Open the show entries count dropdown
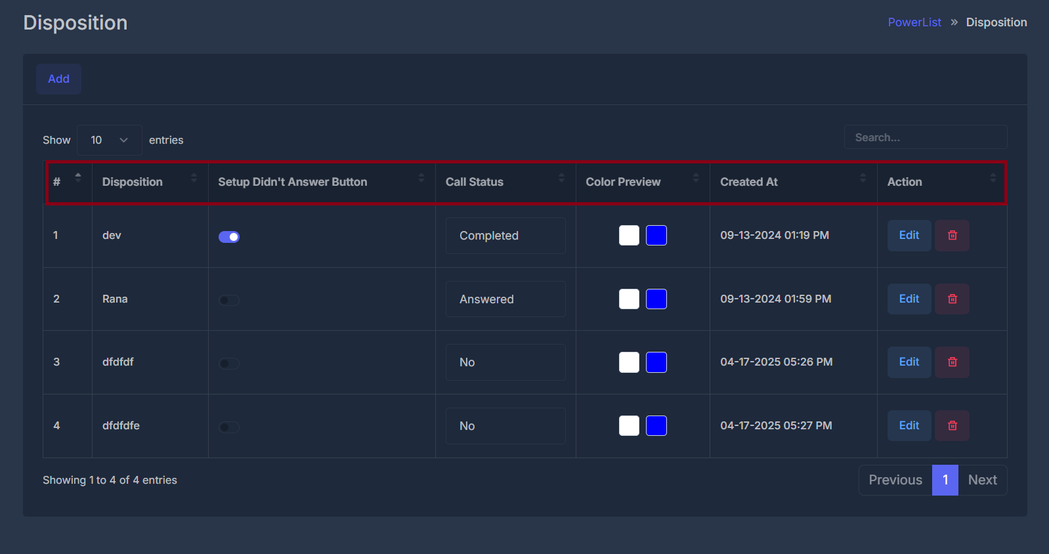The height and width of the screenshot is (554, 1049). (x=110, y=140)
